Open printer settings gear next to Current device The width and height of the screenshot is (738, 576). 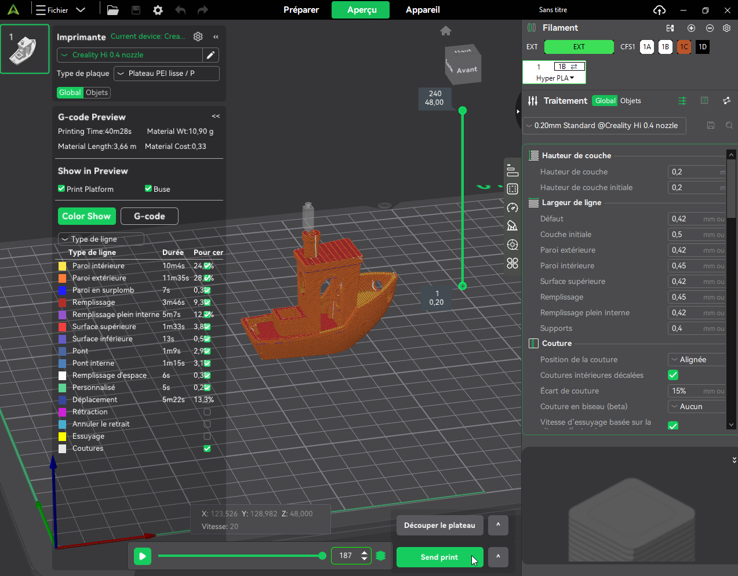(198, 37)
